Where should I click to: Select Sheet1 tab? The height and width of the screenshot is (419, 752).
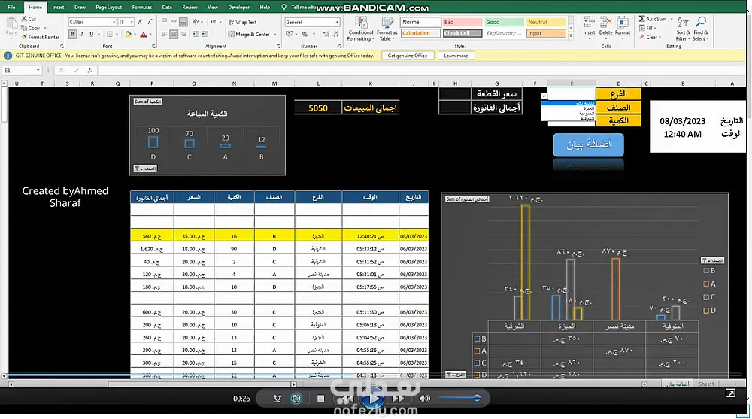(706, 384)
